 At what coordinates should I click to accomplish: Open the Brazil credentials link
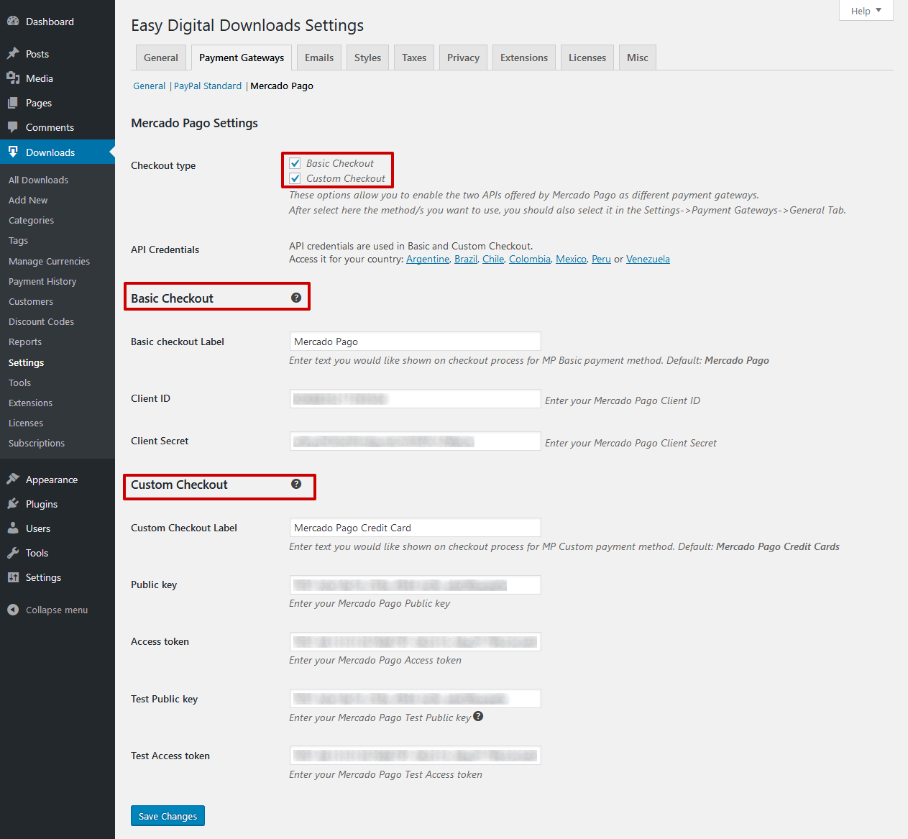pos(466,259)
